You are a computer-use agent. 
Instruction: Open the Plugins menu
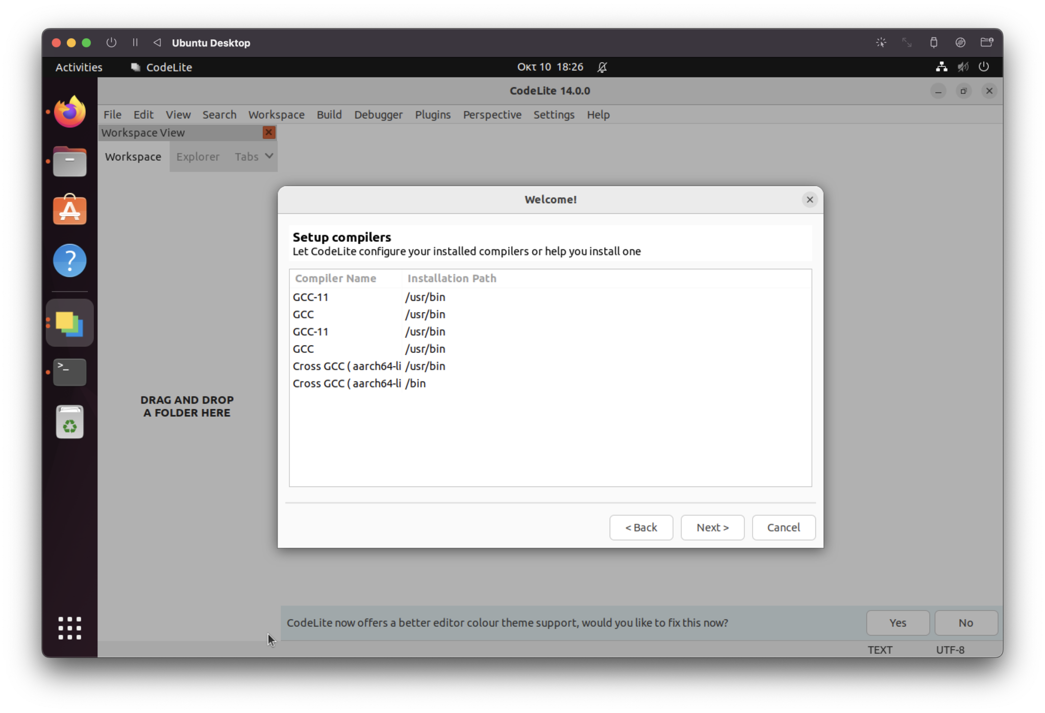tap(432, 115)
